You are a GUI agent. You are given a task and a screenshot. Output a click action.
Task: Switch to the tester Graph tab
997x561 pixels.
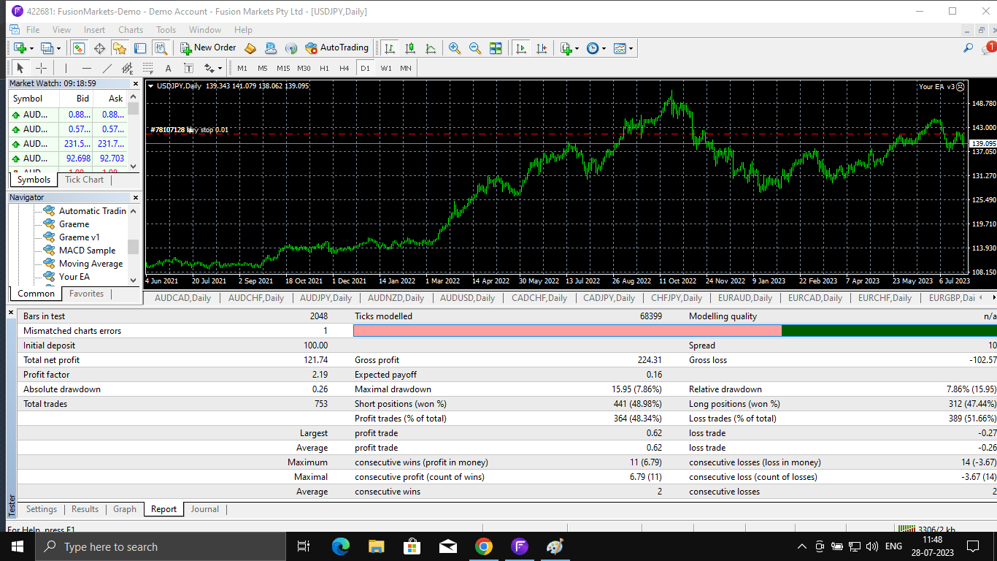coord(125,509)
